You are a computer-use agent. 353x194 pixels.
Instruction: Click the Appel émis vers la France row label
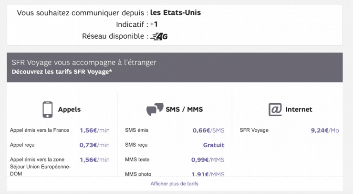pos(40,130)
